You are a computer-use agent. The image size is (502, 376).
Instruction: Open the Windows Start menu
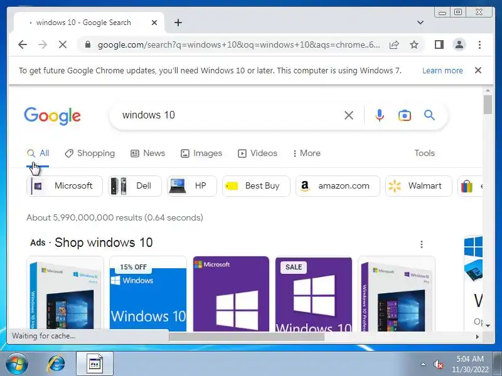coord(17,364)
